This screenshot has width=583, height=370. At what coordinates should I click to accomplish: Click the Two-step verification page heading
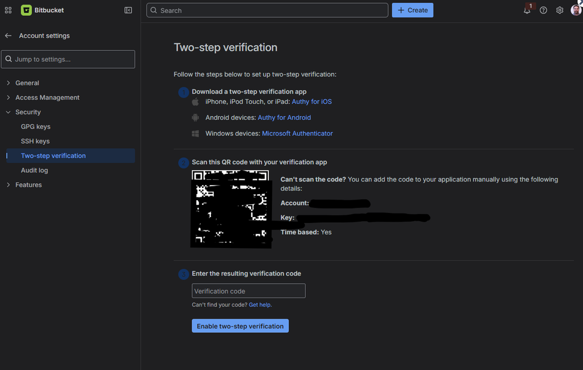click(225, 47)
